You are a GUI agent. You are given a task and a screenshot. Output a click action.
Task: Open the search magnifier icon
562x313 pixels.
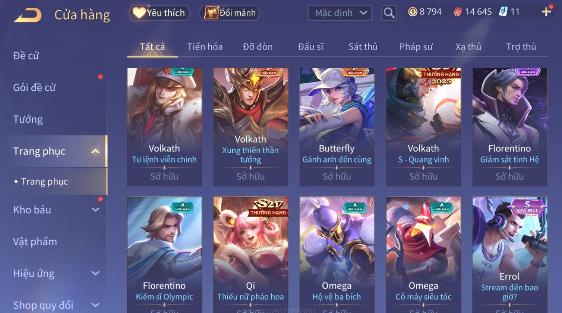389,13
